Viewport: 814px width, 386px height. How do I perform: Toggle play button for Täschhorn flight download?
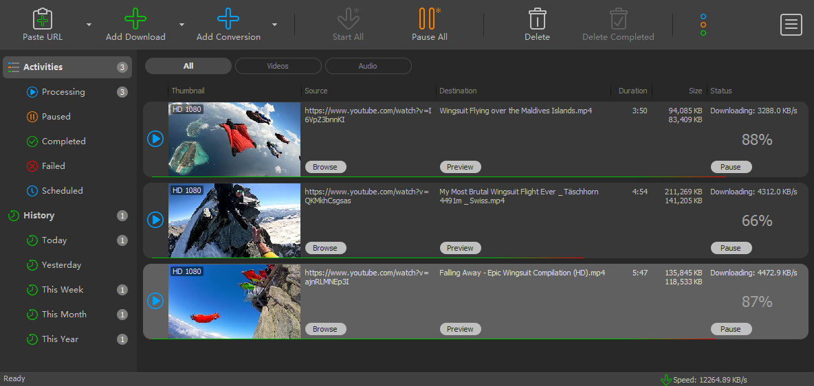pyautogui.click(x=155, y=220)
